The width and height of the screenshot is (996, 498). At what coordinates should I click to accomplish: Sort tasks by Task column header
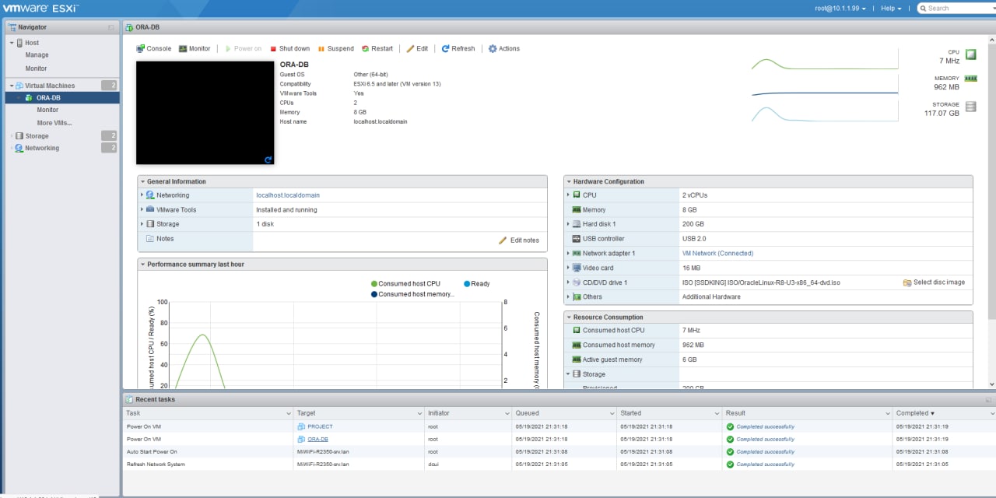click(x=208, y=413)
